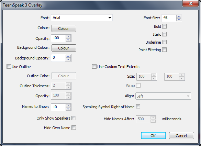Open the Align dropdown showing Left
The image size is (201, 146).
tap(163, 96)
